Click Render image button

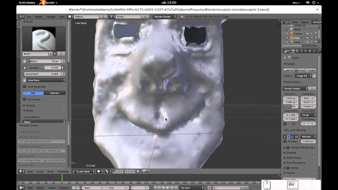click(x=288, y=70)
